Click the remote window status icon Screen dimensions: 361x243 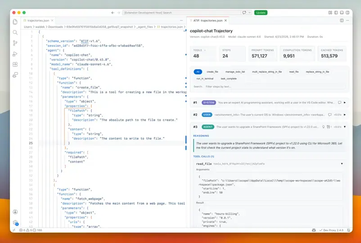[14, 230]
